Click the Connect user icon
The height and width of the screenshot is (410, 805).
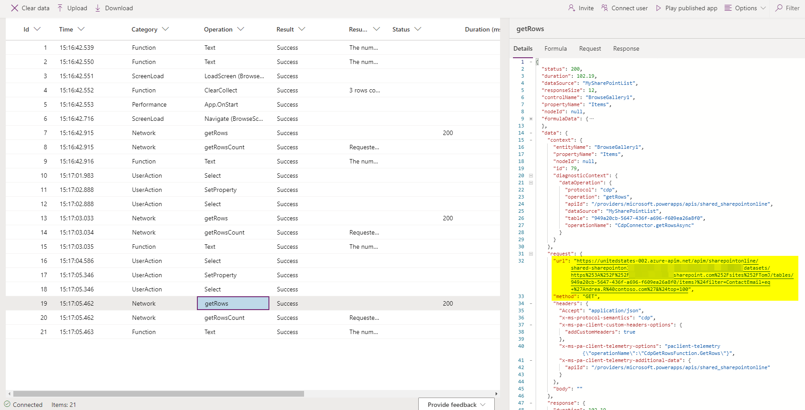coord(605,8)
